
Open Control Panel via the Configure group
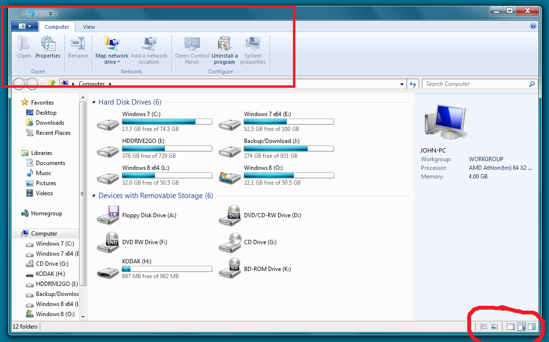point(191,49)
